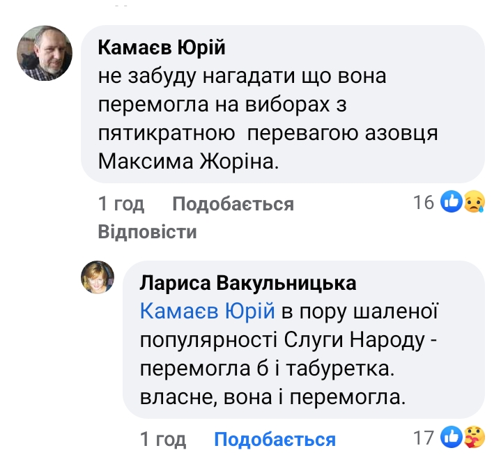
Task: Click the blue Камаєв Юрій mention in reply
Action: [208, 311]
